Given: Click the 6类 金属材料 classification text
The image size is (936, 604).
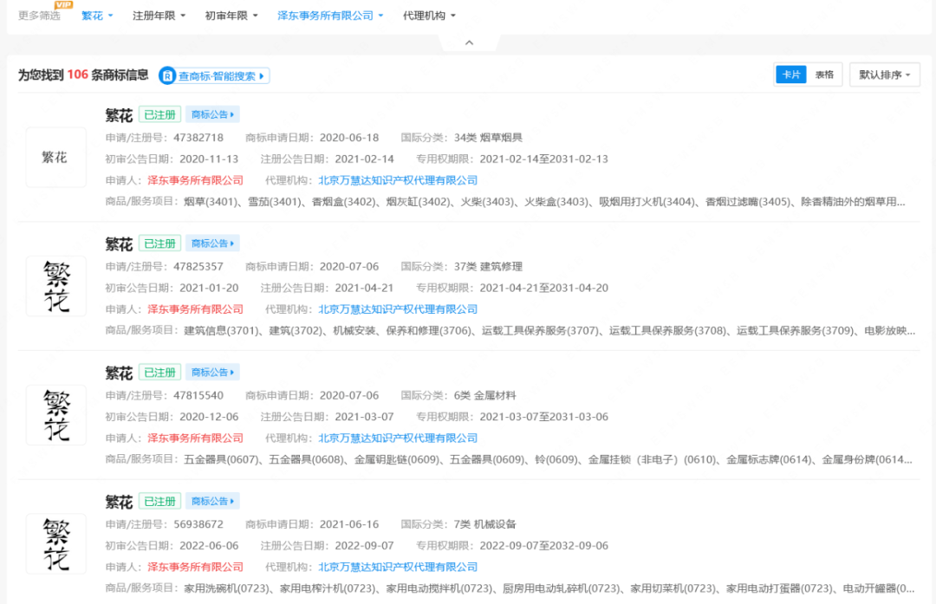Looking at the screenshot, I should click(x=484, y=396).
